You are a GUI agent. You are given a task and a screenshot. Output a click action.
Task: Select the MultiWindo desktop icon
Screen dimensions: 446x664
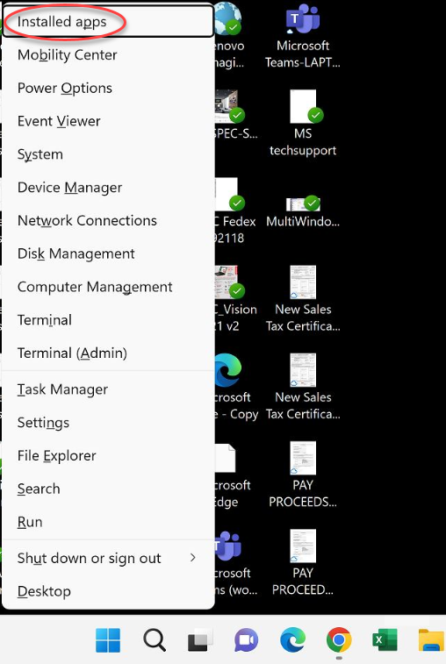(x=303, y=211)
